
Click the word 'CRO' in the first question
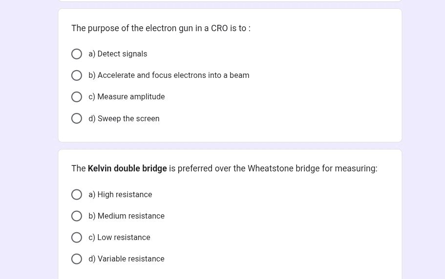219,28
